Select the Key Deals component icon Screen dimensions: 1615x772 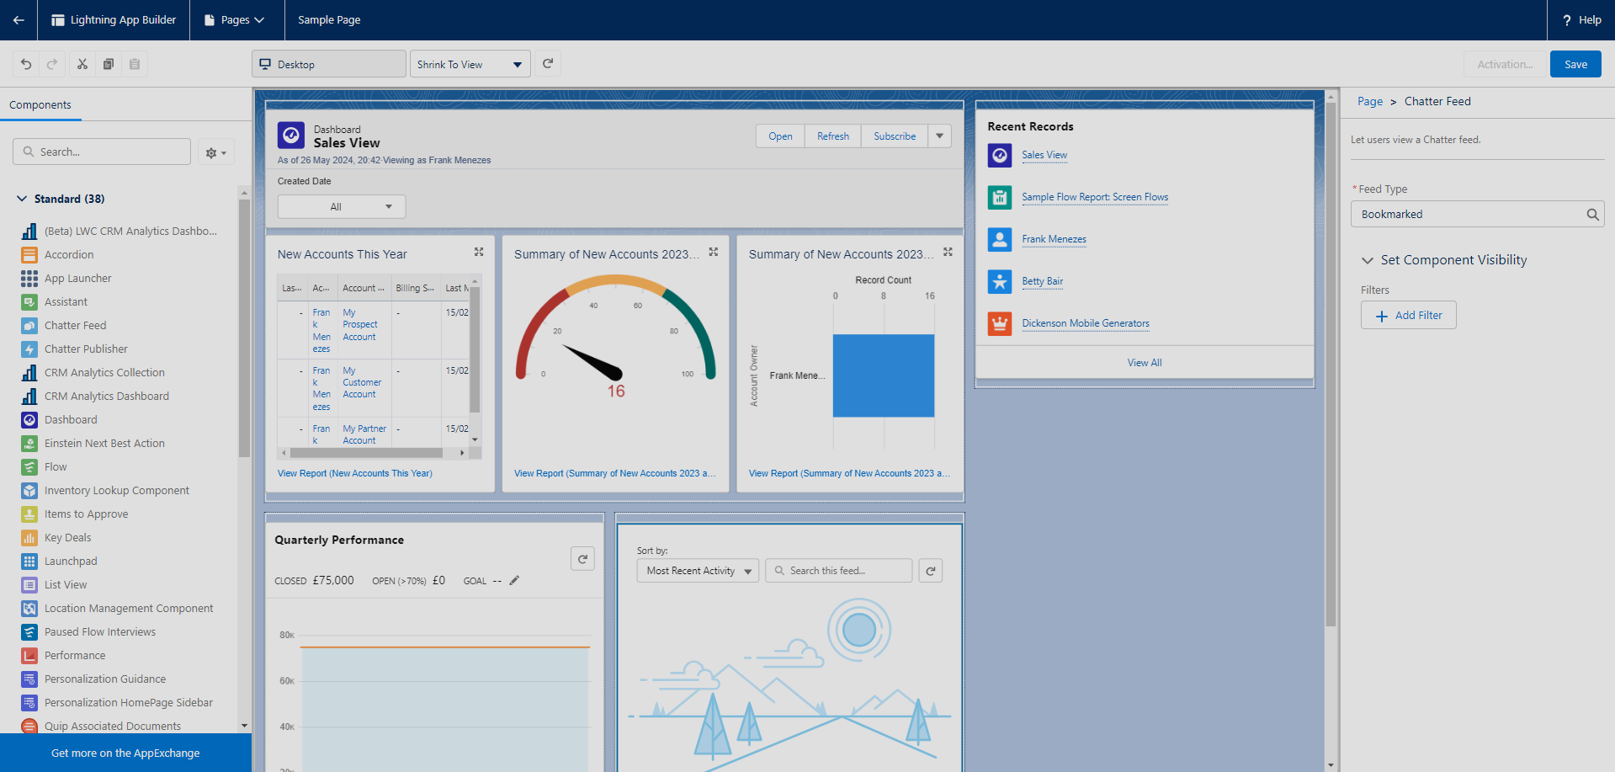(29, 538)
